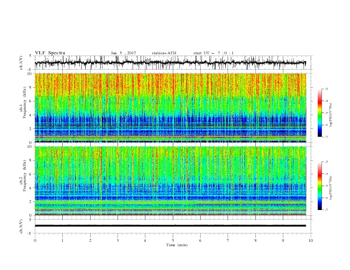Click time axis tick label "1"
The width and height of the screenshot is (350, 270).
[63, 240]
